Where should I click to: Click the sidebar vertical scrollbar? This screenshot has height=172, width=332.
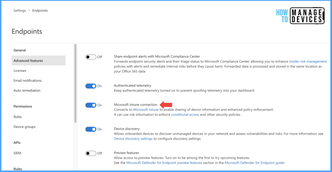pos(75,83)
